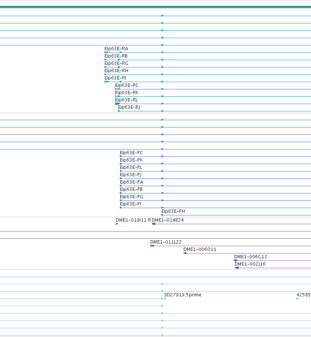Select the DME1-002J16 feature label

250,264
